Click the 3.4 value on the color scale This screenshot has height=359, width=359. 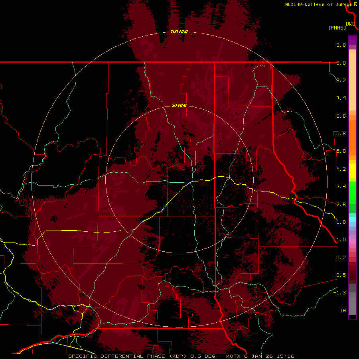[341, 187]
